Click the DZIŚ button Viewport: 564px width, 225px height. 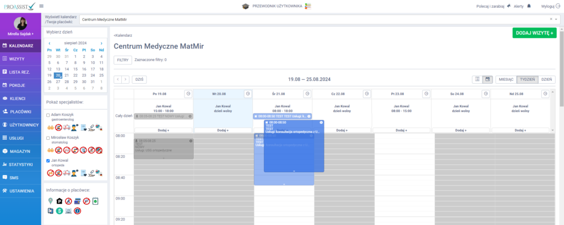pyautogui.click(x=139, y=79)
